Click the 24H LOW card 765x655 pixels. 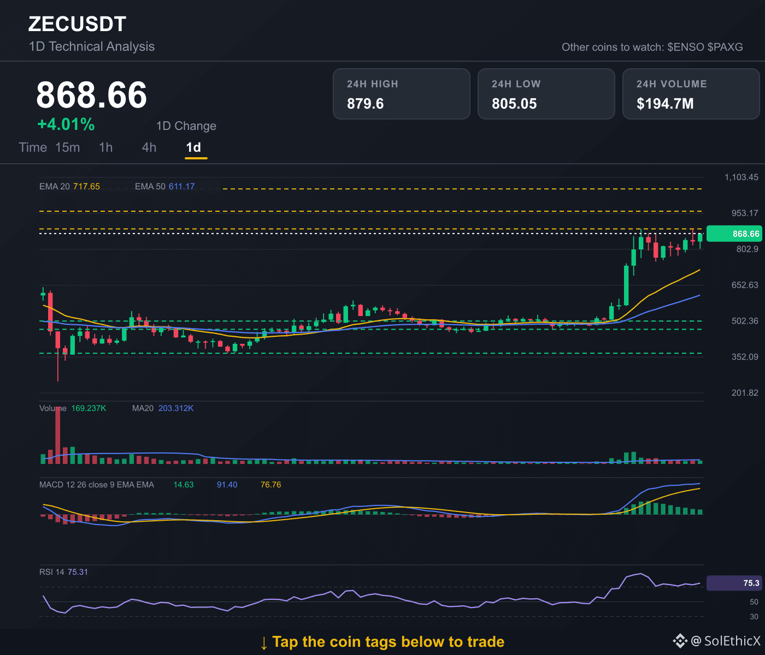[546, 94]
